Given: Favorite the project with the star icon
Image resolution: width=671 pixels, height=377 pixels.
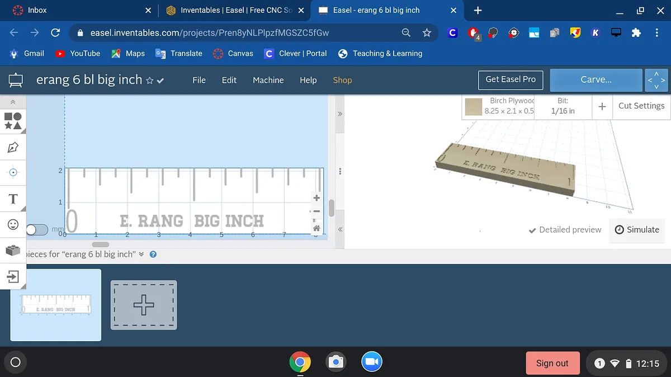Looking at the screenshot, I should click(x=149, y=81).
